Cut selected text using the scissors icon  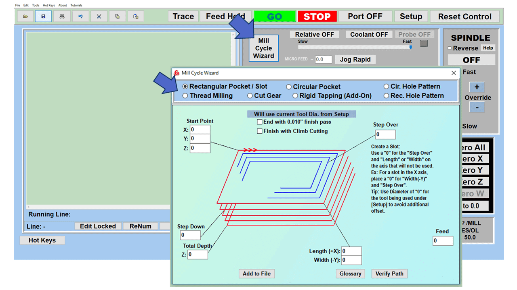coord(99,16)
